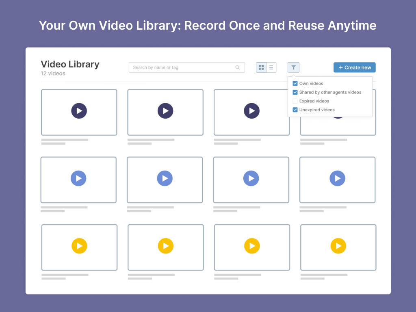Viewport: 416px width, 312px height.
Task: Collapse the filter funnel dropdown
Action: pyautogui.click(x=293, y=67)
